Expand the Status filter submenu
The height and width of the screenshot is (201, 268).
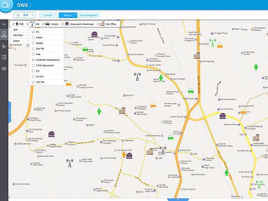[20, 41]
